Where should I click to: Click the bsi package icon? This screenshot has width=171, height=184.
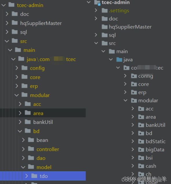(x=141, y=158)
